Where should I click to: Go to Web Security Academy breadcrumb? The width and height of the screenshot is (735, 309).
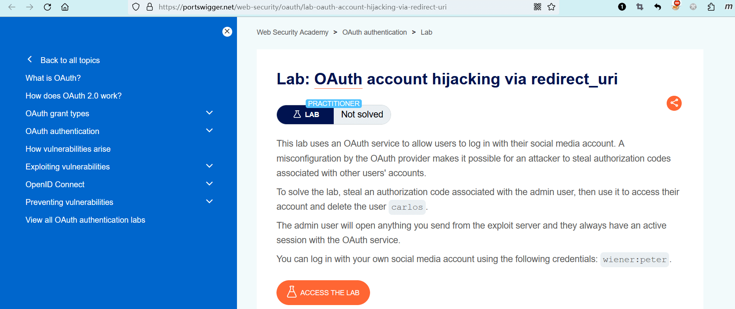click(292, 32)
